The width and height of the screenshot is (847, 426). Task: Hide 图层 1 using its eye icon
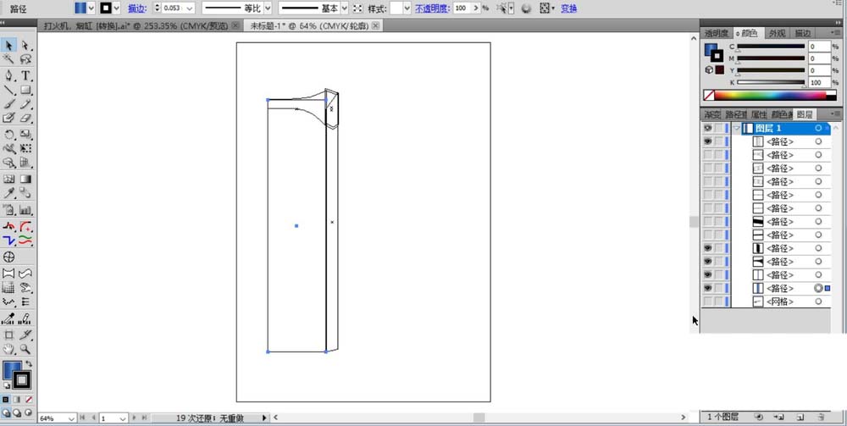707,128
